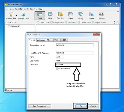Click the Password input field
The width and height of the screenshot is (124, 112).
(68, 65)
